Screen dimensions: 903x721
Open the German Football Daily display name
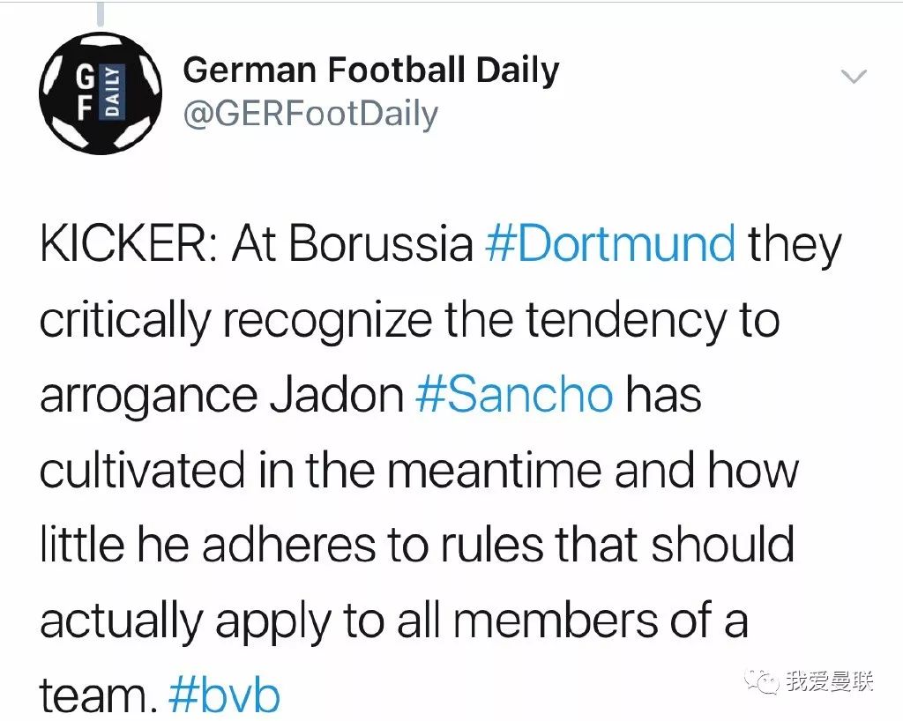(371, 71)
